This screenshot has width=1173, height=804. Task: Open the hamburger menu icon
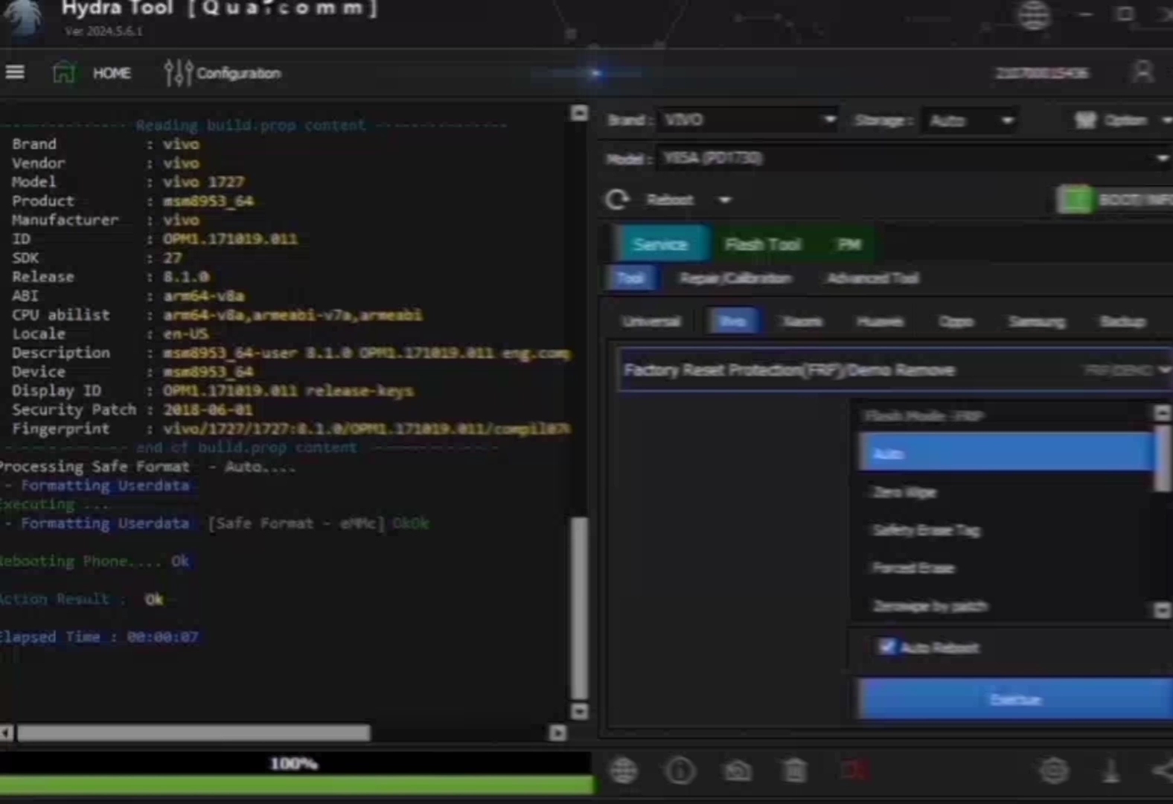tap(15, 72)
